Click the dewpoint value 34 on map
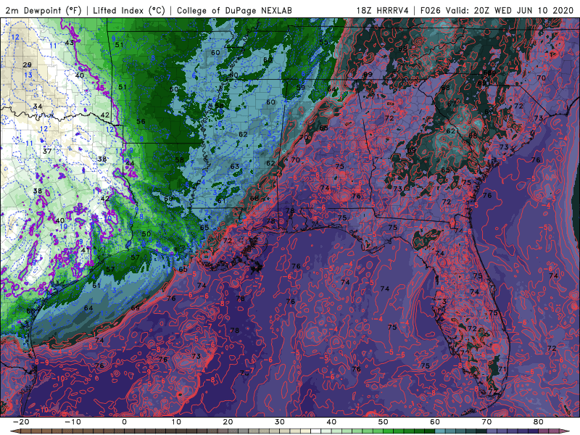The width and height of the screenshot is (580, 435). tap(38, 107)
